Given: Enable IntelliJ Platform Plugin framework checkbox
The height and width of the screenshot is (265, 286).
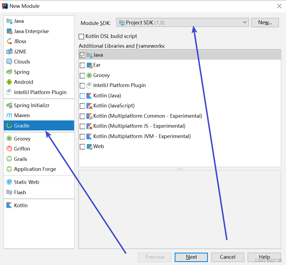Looking at the screenshot, I should coord(82,86).
